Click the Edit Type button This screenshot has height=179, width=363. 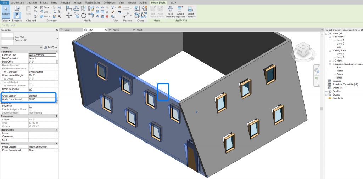click(50, 47)
